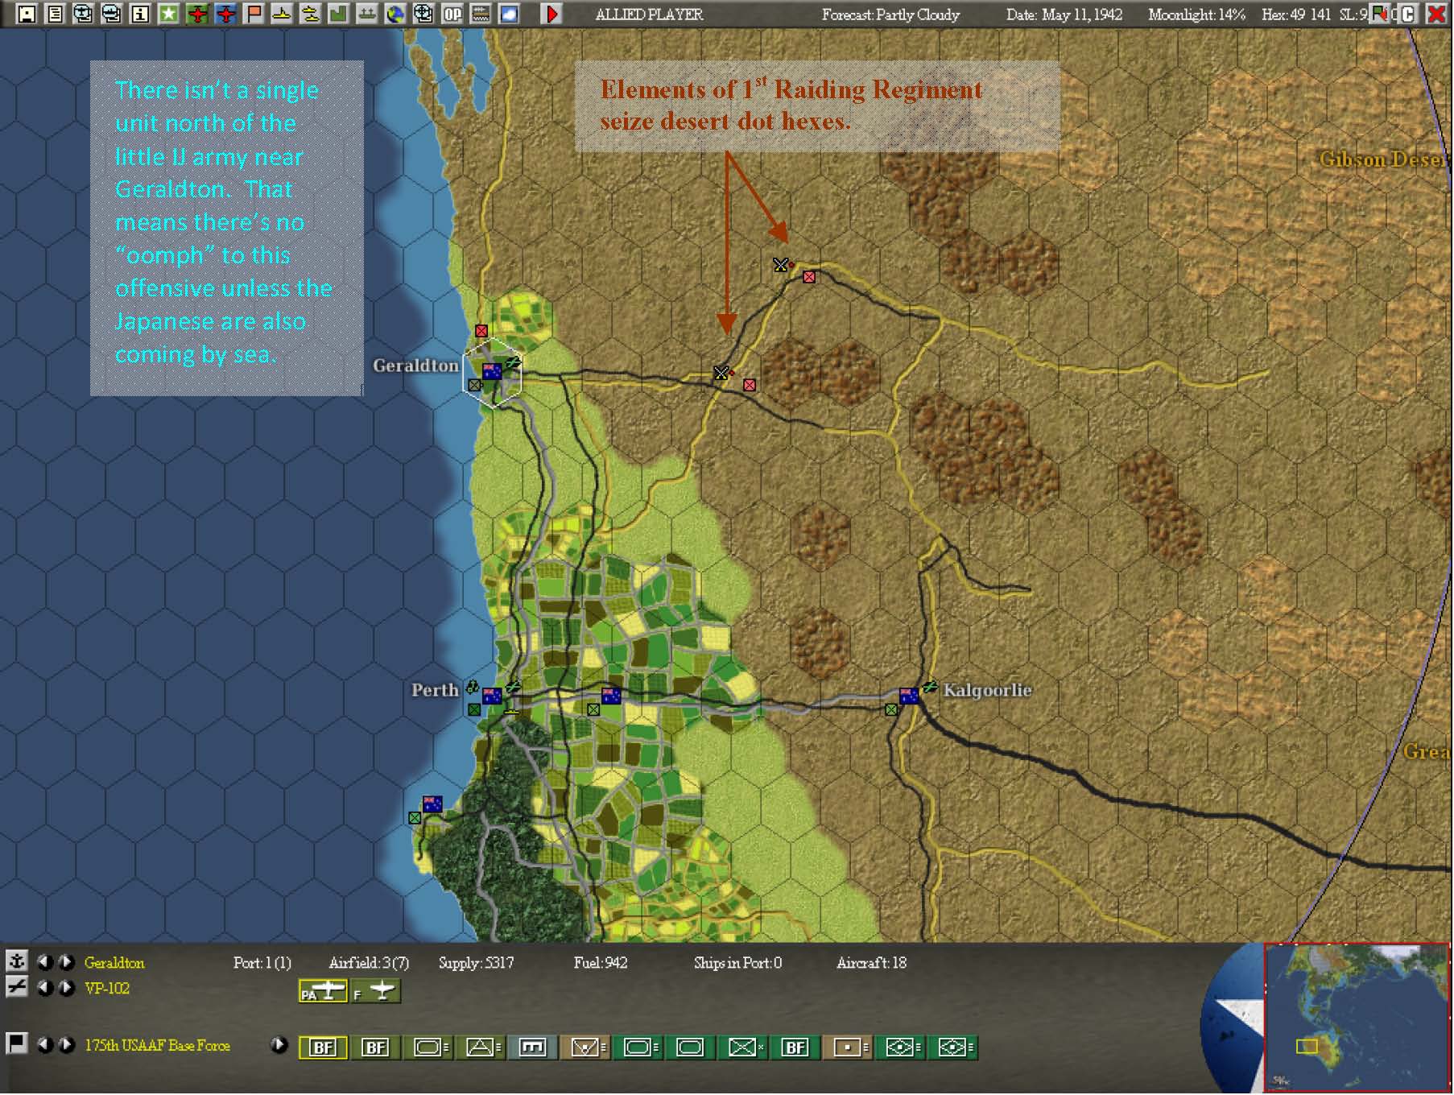This screenshot has width=1454, height=1095.
Task: Click the red plane on blue icon
Action: point(225,14)
